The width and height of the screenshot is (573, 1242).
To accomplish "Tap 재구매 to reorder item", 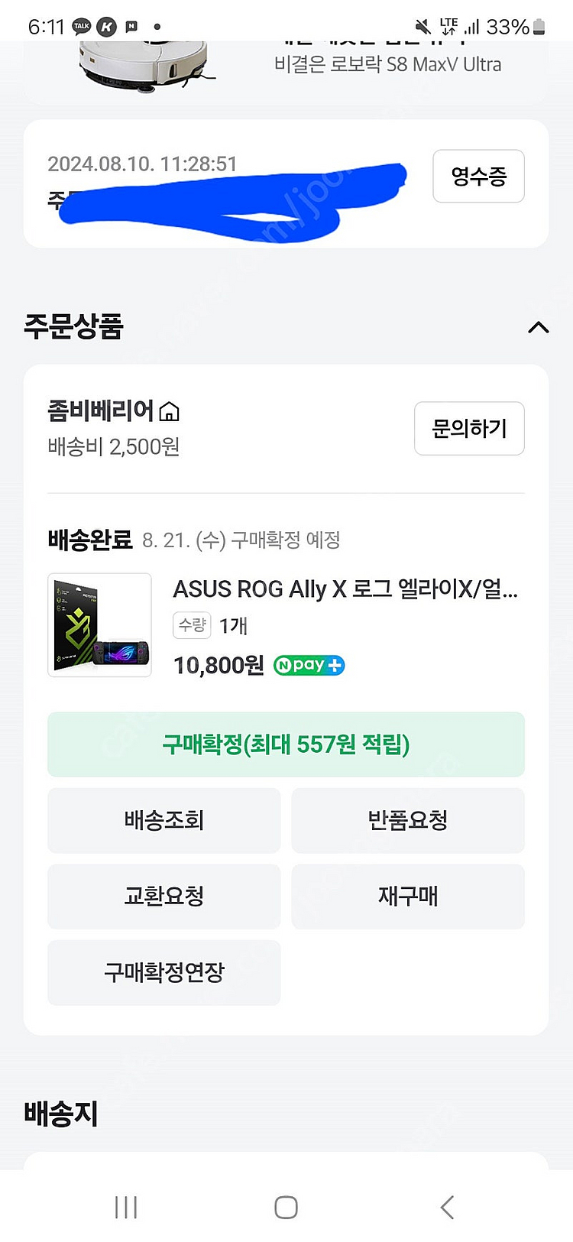I will 407,896.
